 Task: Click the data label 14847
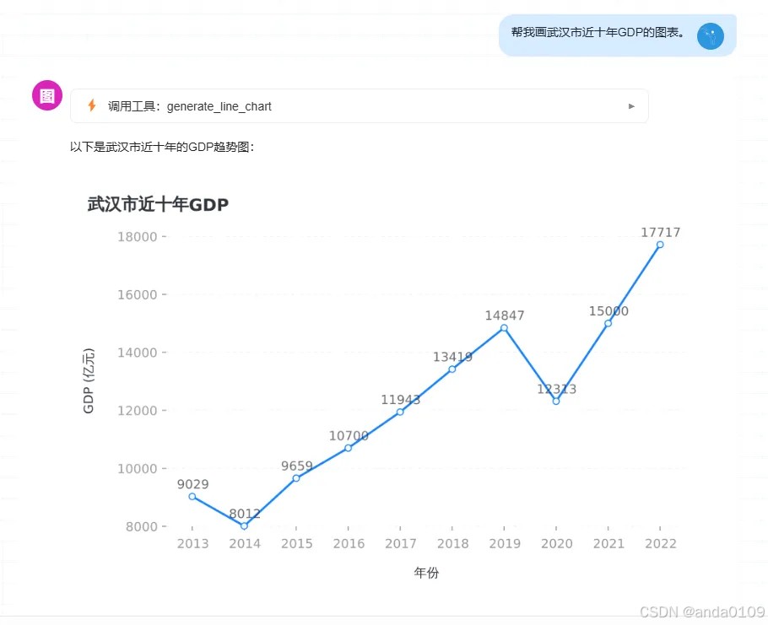click(x=505, y=315)
